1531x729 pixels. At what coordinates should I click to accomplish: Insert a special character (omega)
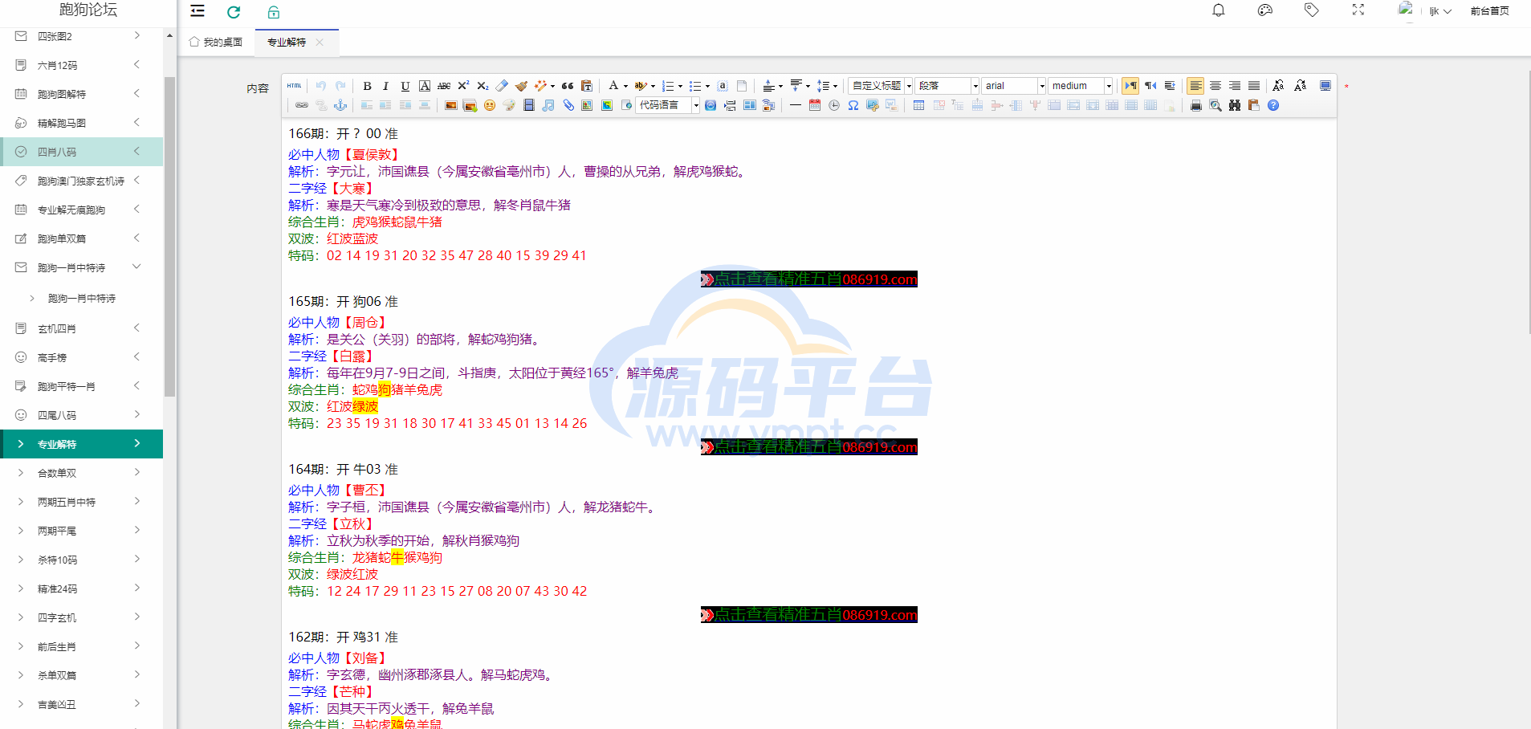click(853, 105)
